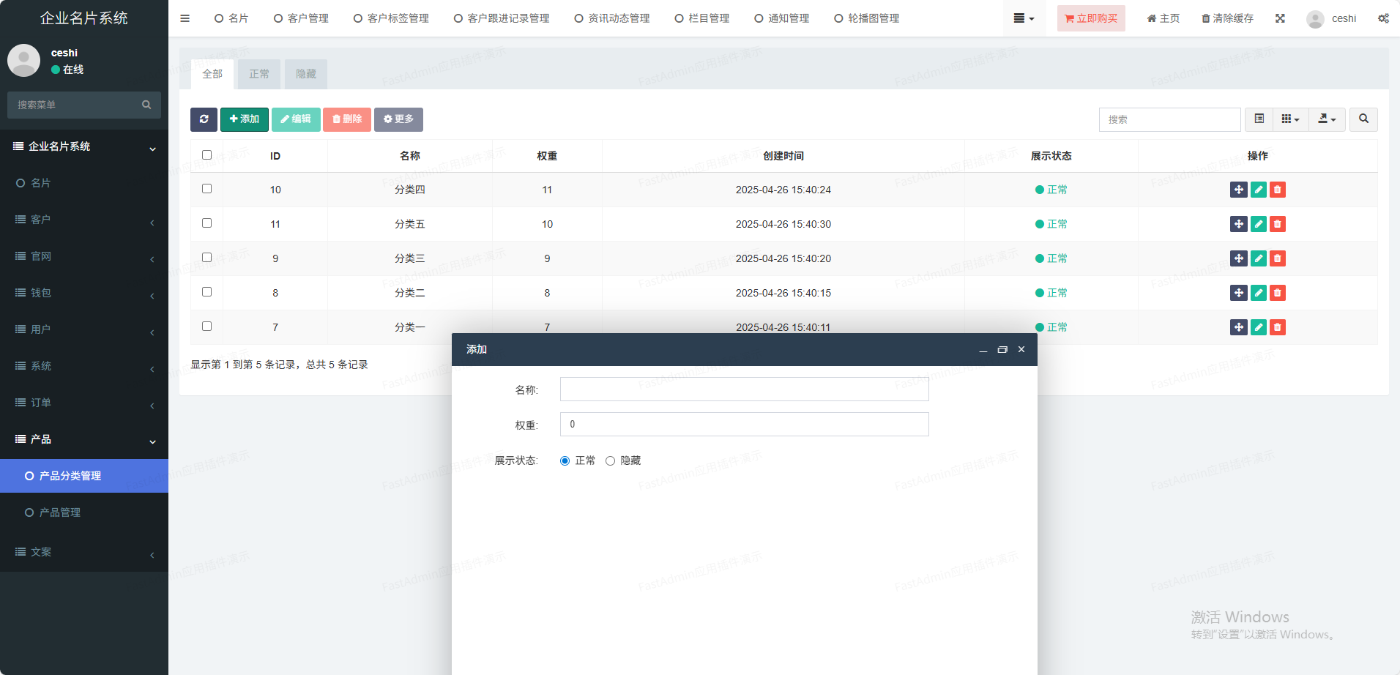Open the export data dropdown
This screenshot has width=1400, height=675.
pyautogui.click(x=1327, y=119)
